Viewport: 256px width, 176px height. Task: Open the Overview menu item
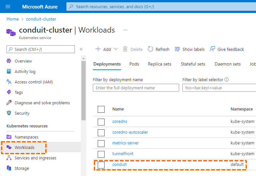coord(23,61)
